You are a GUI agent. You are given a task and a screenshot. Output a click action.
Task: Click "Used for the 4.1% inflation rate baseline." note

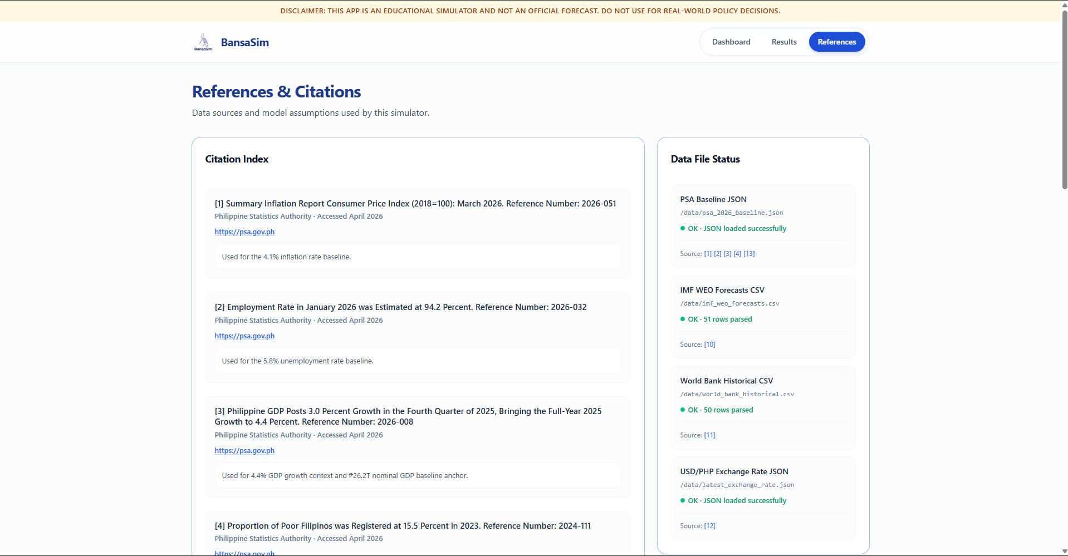coord(418,257)
